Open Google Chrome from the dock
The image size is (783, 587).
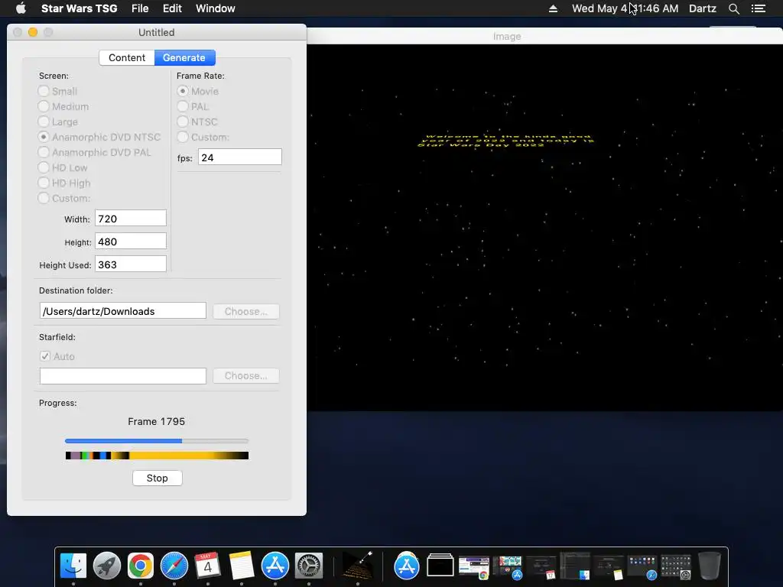point(141,566)
